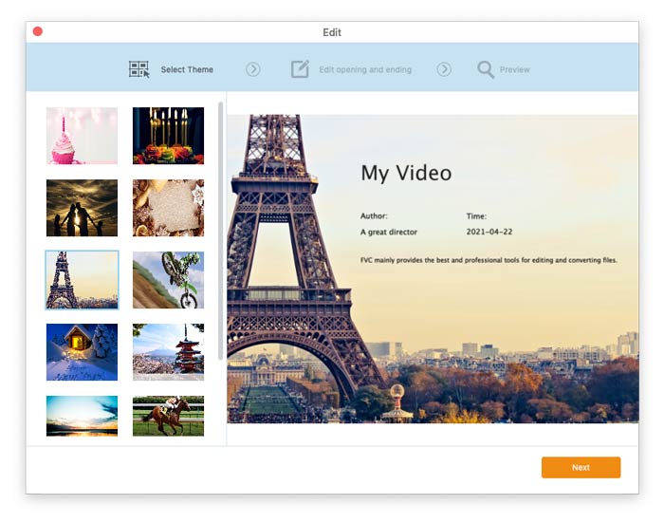
Task: Select the horse racing theme thumbnail
Action: pyautogui.click(x=168, y=416)
